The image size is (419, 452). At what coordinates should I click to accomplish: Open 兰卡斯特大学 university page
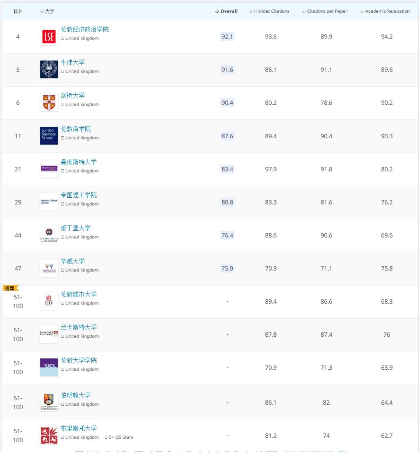[x=79, y=327]
